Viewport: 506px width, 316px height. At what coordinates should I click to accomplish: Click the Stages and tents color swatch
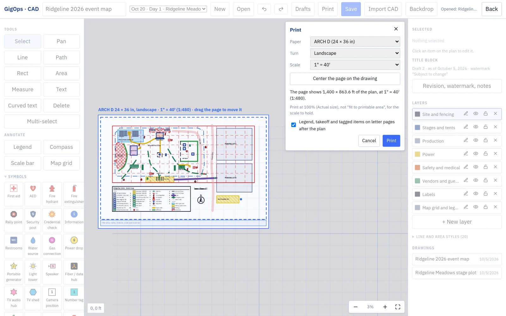(417, 128)
